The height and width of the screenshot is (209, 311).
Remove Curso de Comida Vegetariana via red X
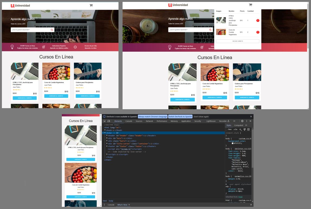tap(258, 32)
